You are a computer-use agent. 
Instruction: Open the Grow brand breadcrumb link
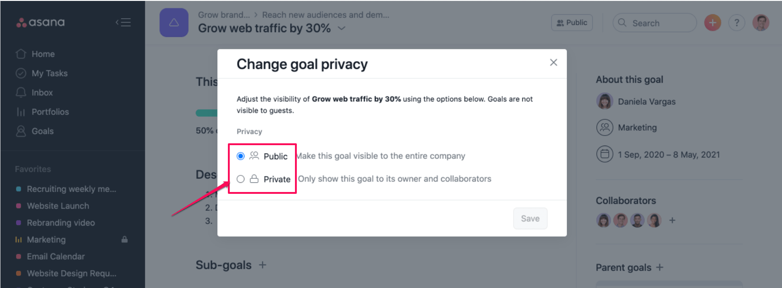click(224, 15)
